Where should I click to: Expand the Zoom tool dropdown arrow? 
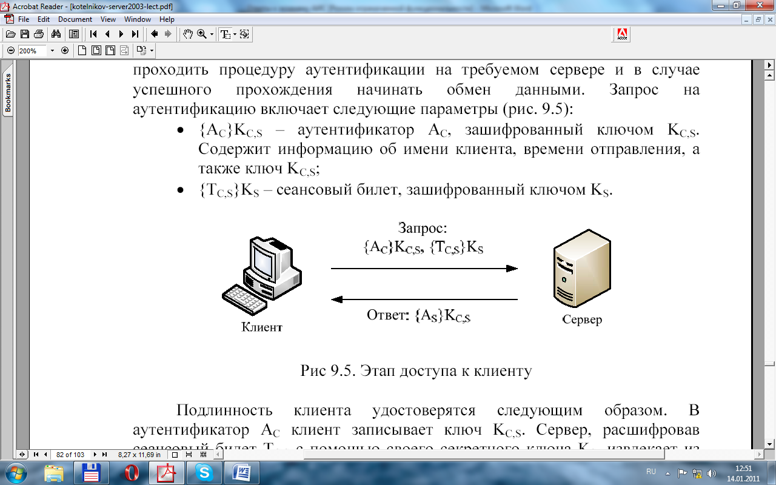[212, 35]
